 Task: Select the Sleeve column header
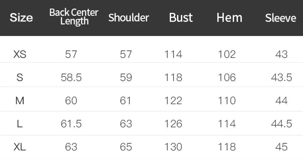point(281,18)
